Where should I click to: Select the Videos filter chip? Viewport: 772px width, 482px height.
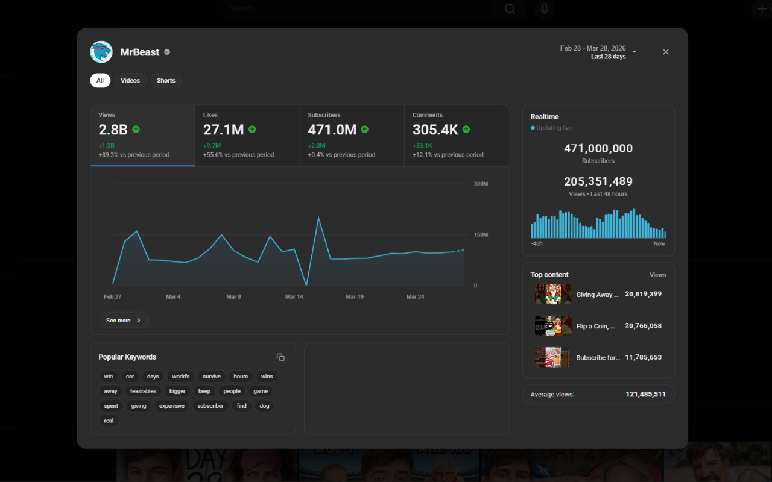130,80
